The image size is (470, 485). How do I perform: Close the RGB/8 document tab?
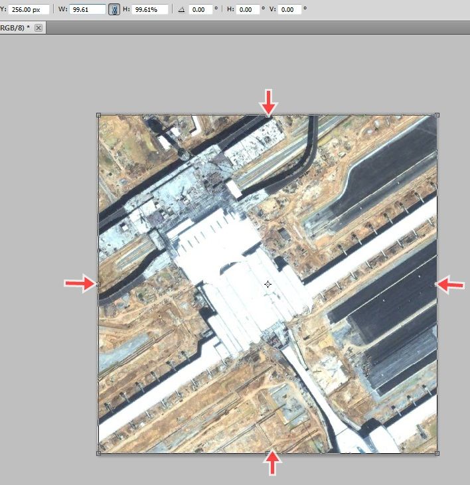tap(39, 28)
